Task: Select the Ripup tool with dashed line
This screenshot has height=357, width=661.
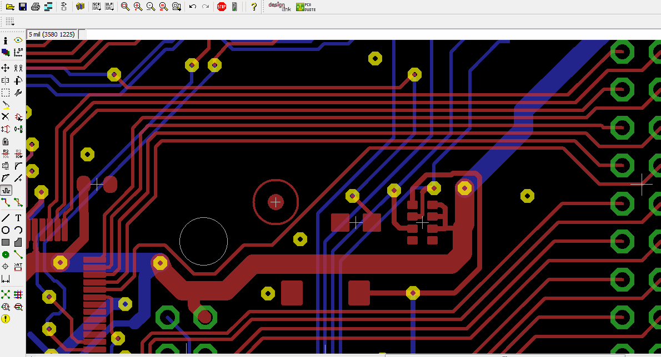Action: pos(18,202)
